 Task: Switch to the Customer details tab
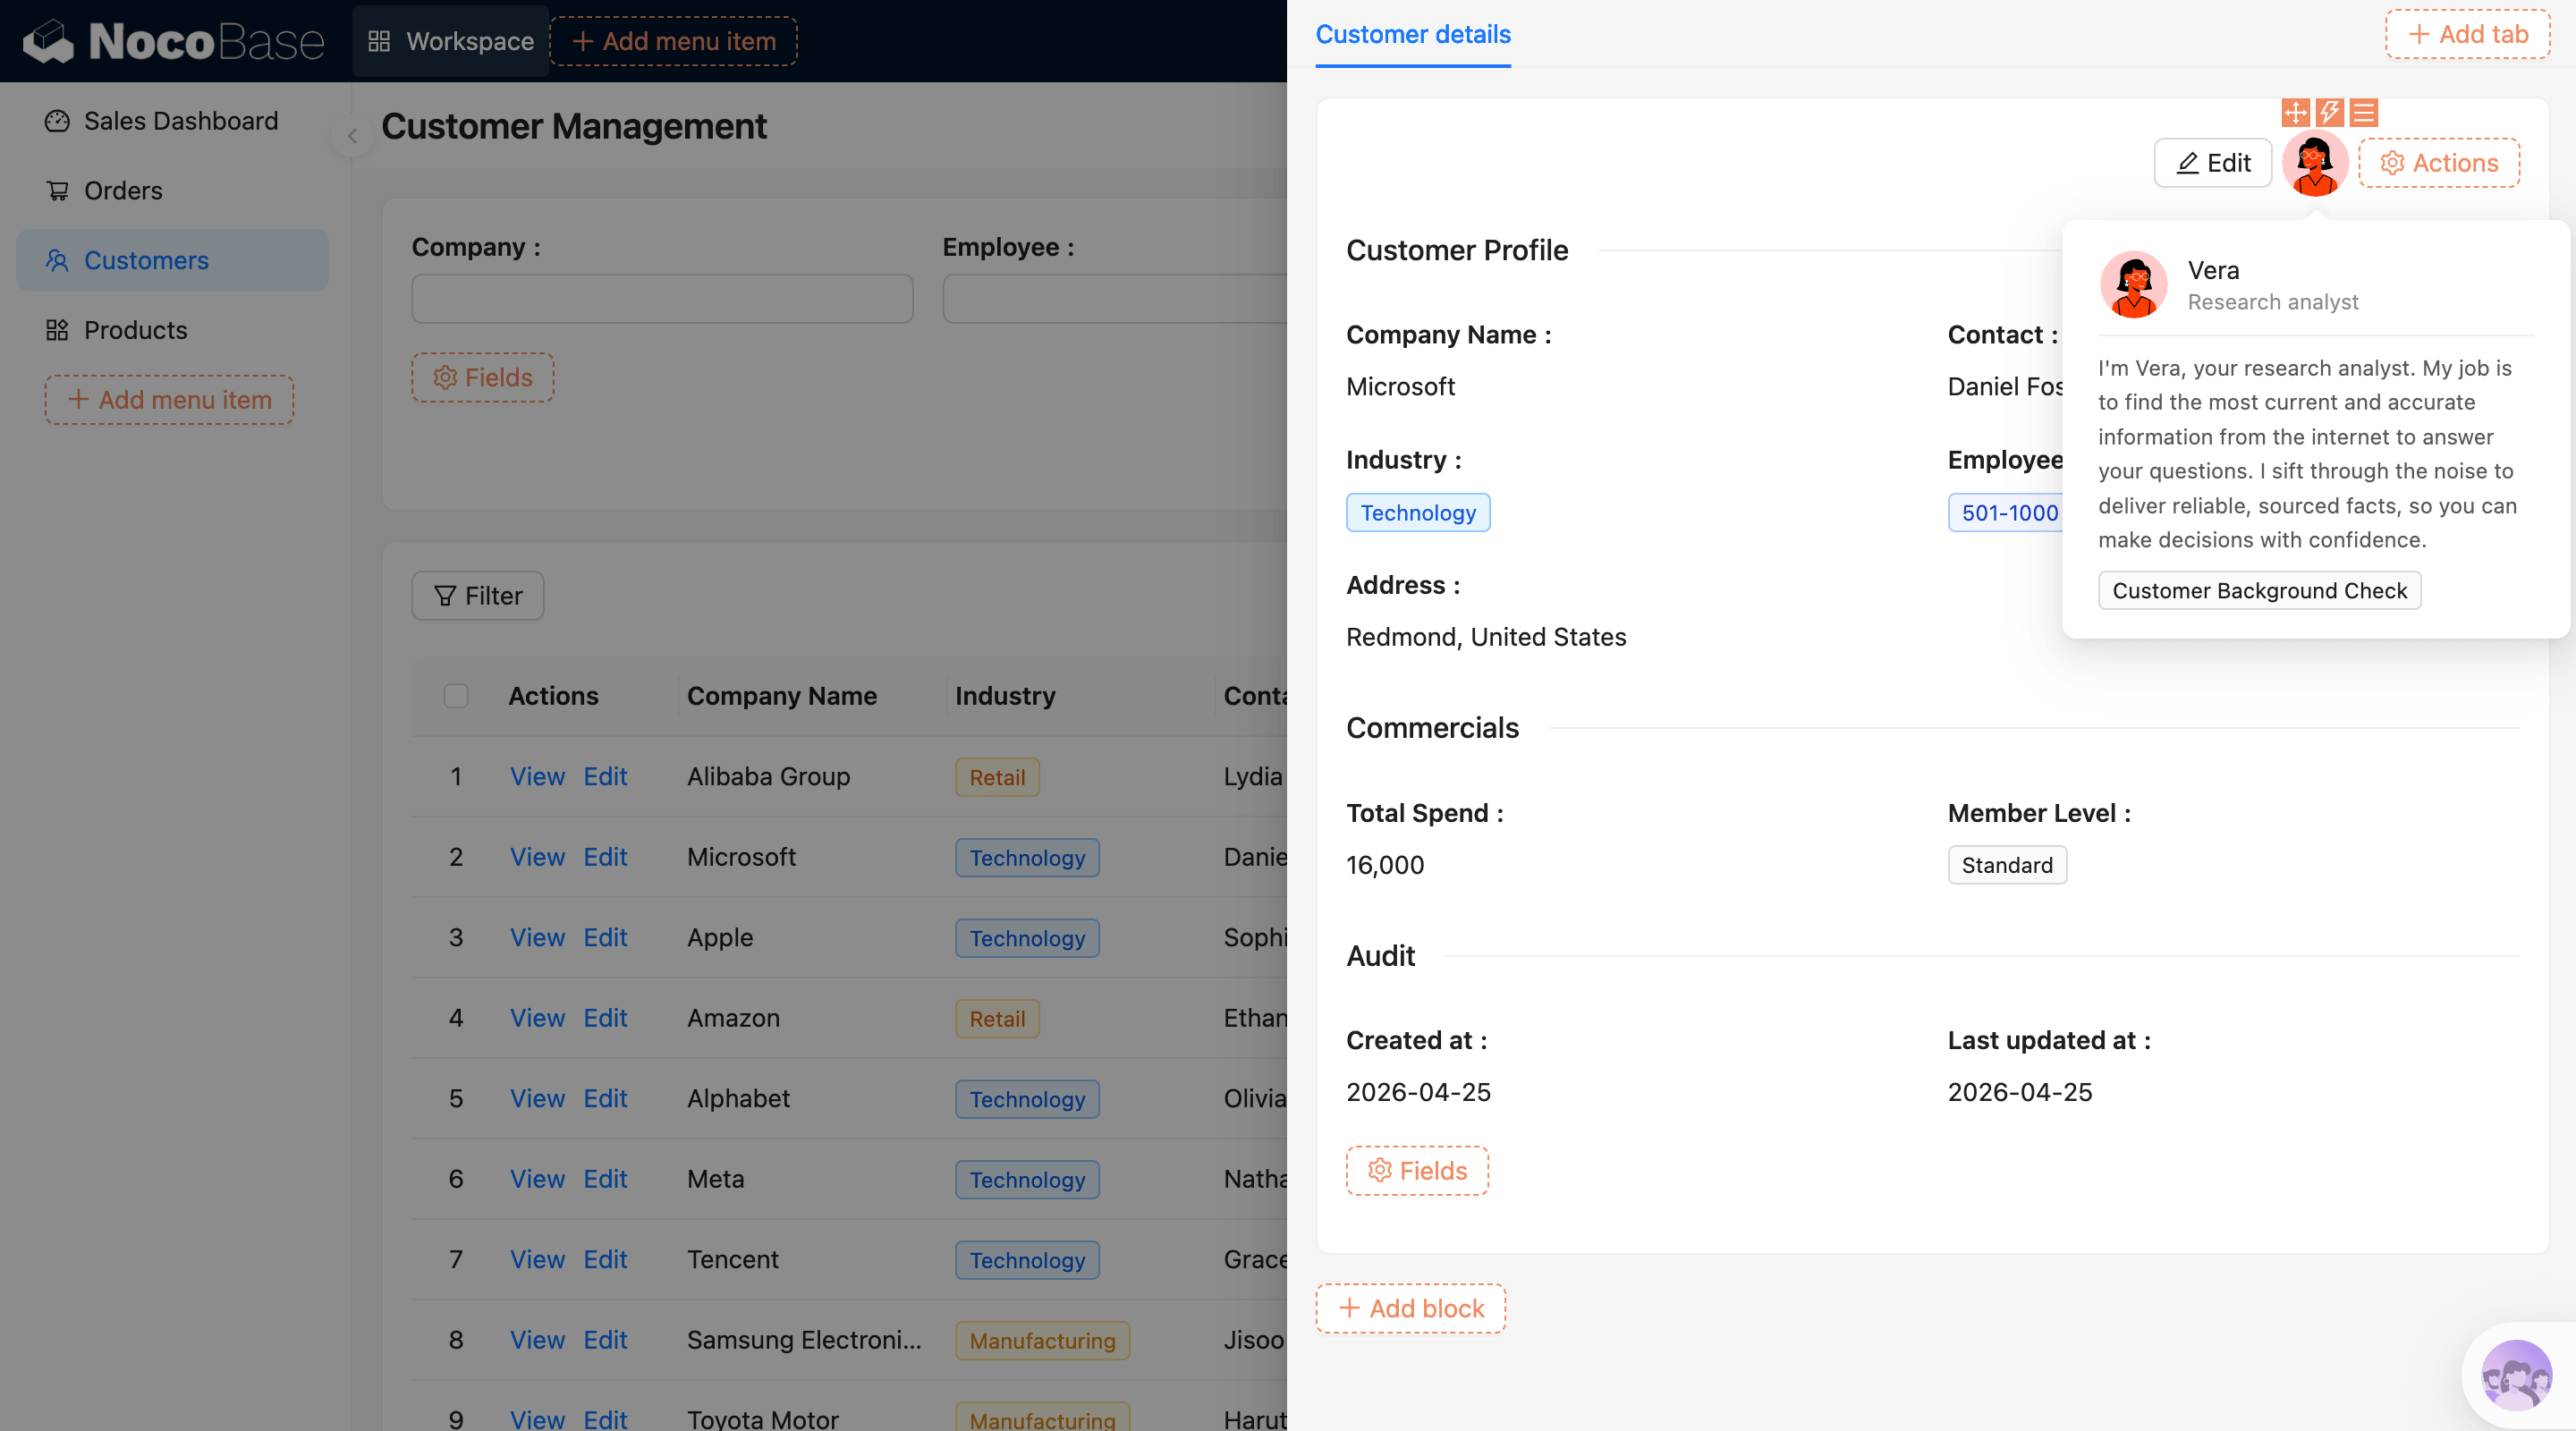[1412, 34]
